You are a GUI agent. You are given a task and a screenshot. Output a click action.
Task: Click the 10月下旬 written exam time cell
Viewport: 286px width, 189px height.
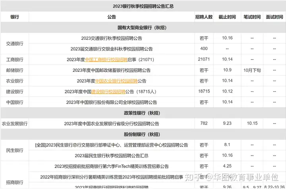(x=252, y=70)
